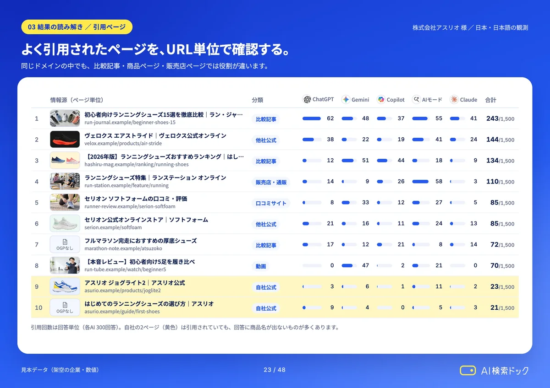The image size is (550, 388).
Task: Click the 口コミサイト category tag
Action: pyautogui.click(x=271, y=203)
